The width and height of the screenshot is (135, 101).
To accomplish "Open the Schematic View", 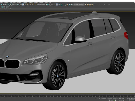I will tap(62, 4).
